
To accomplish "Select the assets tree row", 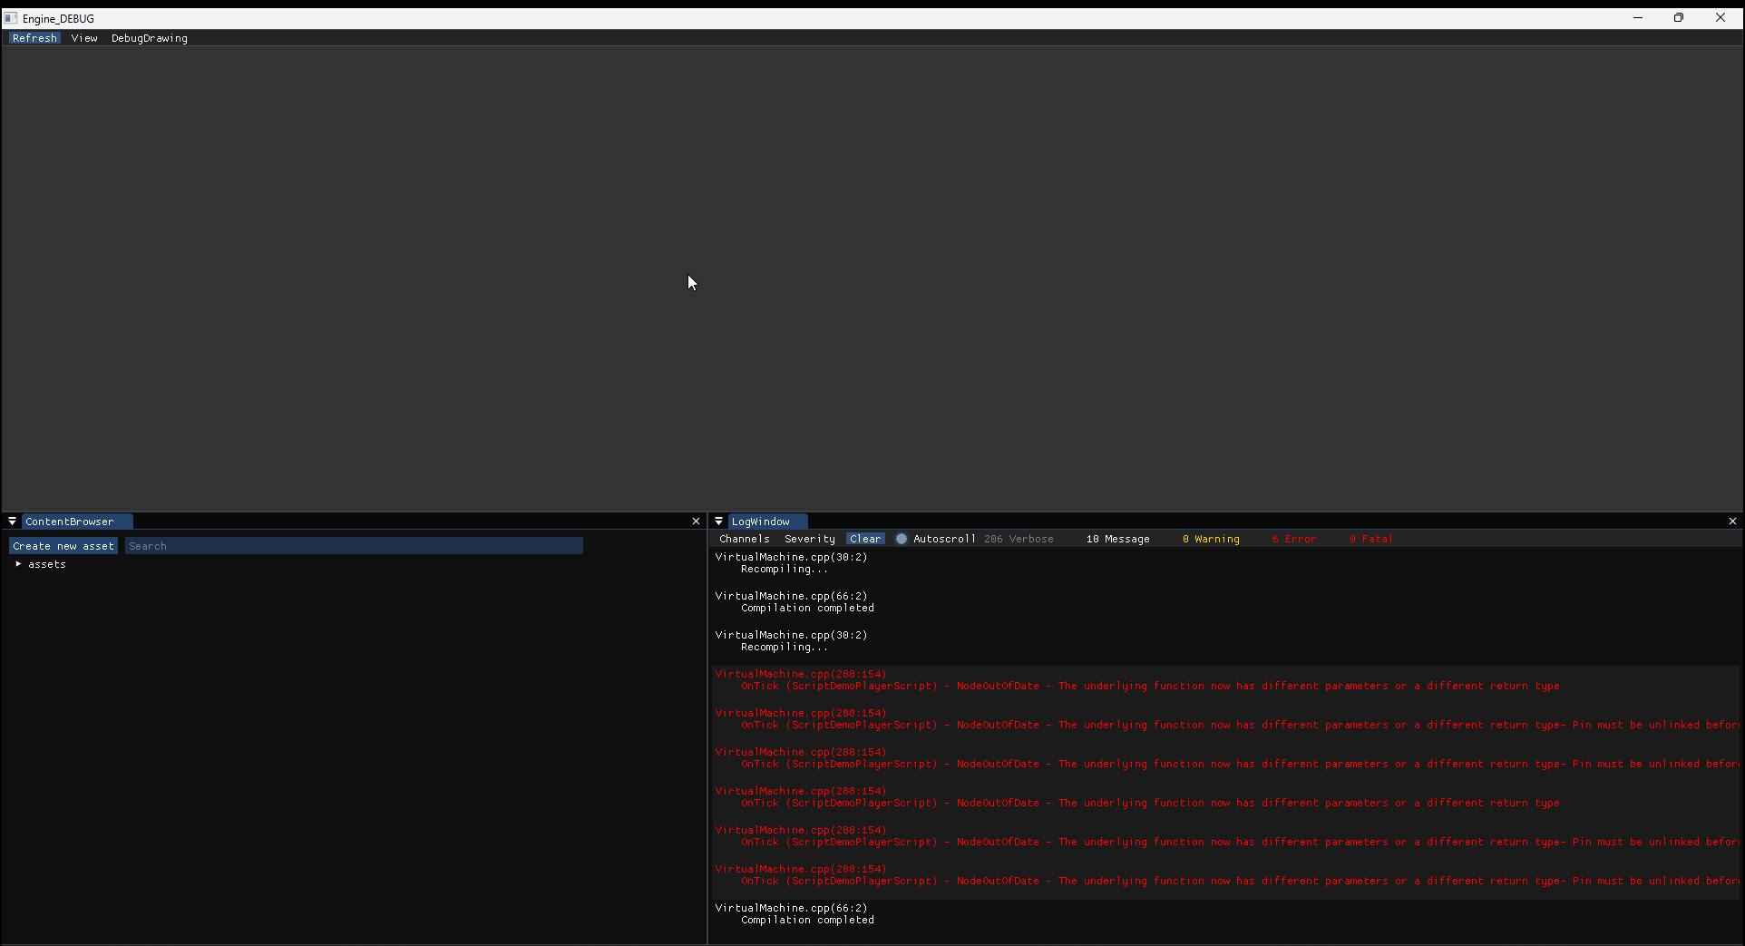I will tap(354, 564).
